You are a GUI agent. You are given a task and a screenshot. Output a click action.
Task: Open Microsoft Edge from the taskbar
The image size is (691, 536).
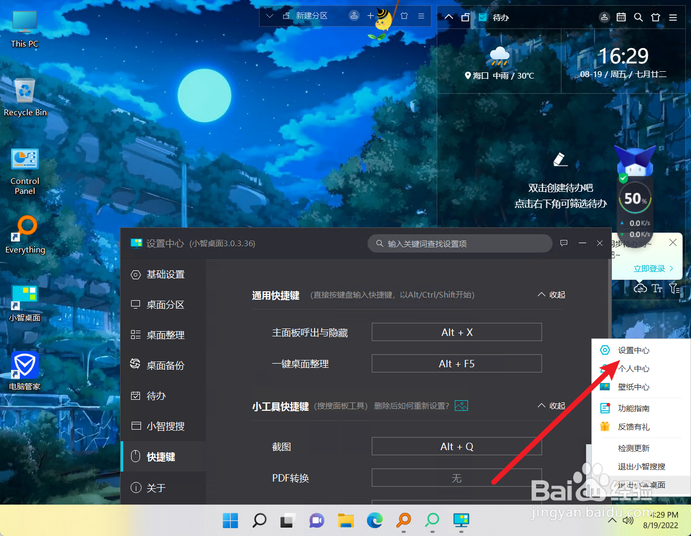coord(374,520)
